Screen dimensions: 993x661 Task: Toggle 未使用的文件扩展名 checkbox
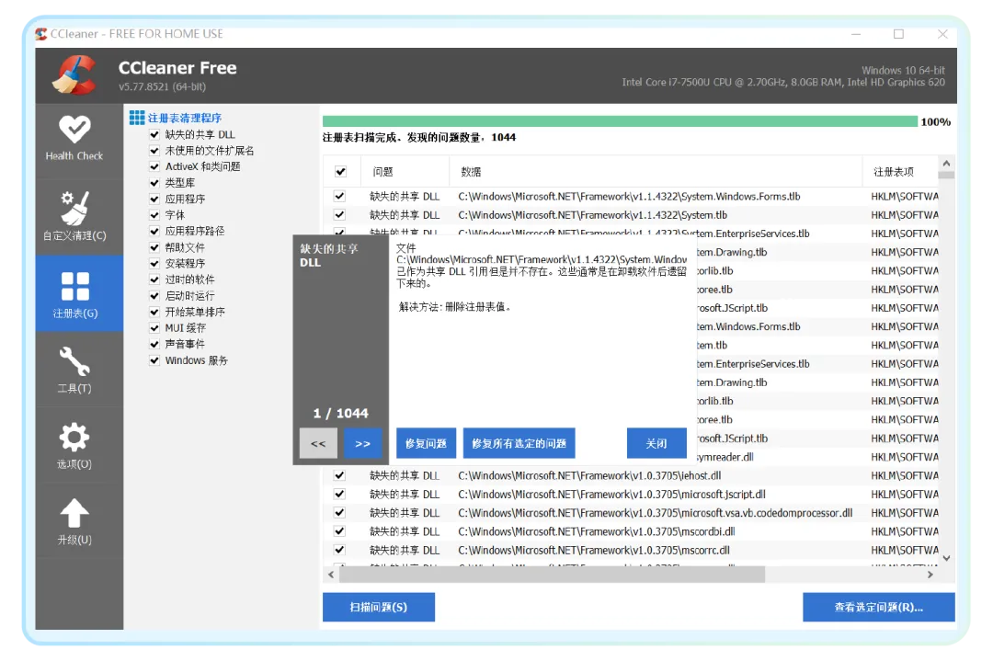tap(154, 151)
